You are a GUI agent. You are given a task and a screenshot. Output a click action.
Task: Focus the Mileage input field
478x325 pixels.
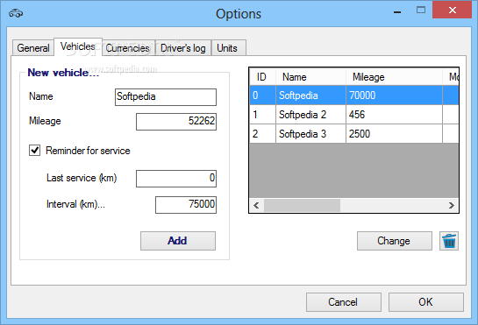point(176,122)
